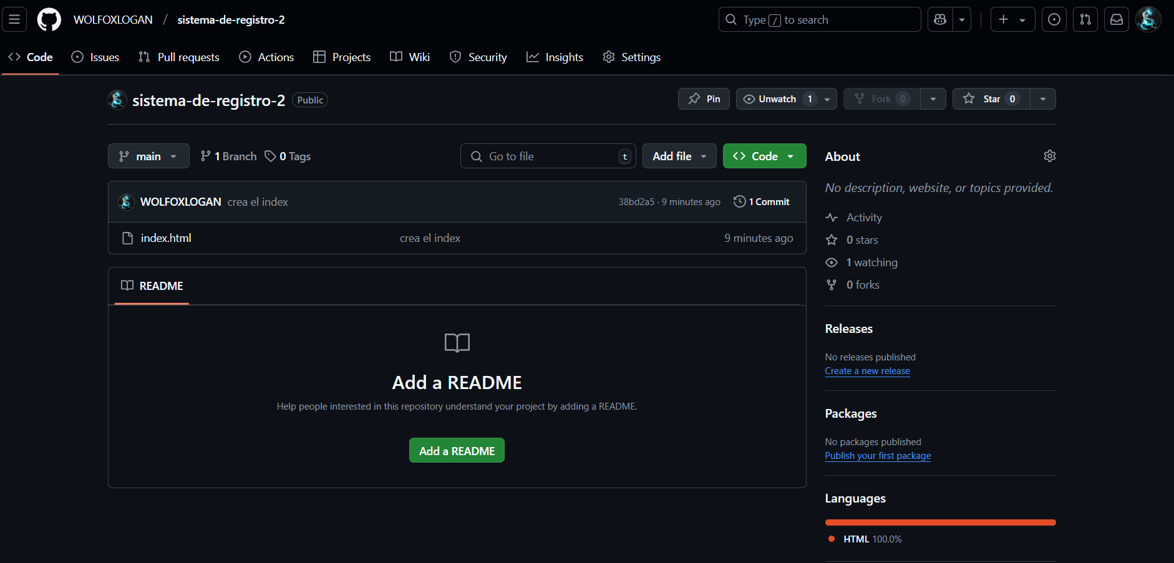Viewport: 1174px width, 563px height.
Task: Open WOLFOXLOGAN owner breadcrumb link
Action: (x=113, y=19)
